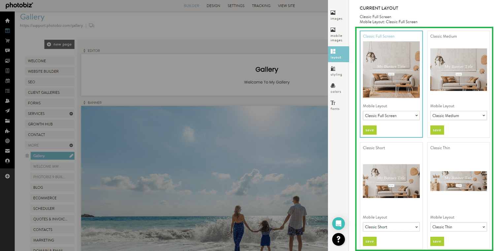
Task: Open the globe domain icon in sidebar
Action: tap(7, 141)
